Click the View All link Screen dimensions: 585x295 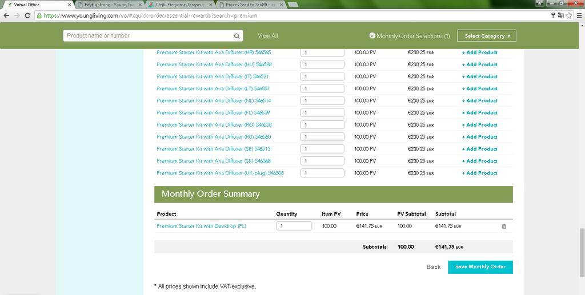click(268, 36)
